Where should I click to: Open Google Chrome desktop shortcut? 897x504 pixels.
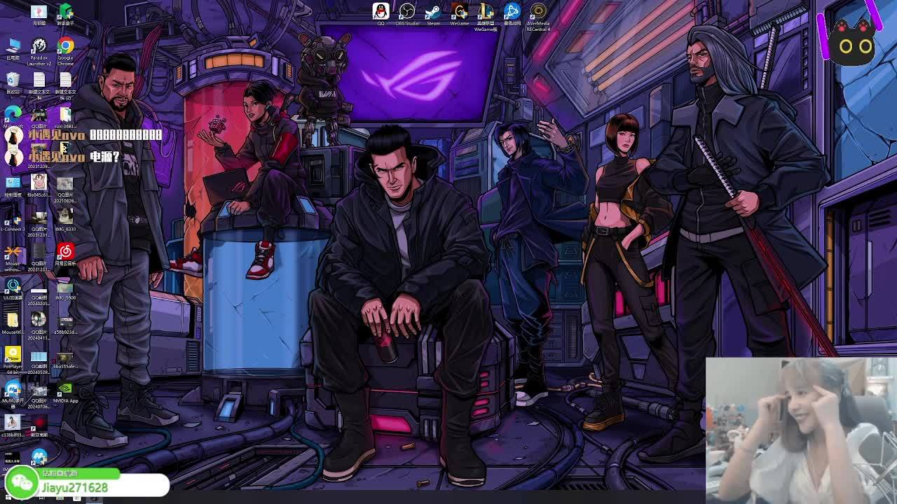(65, 48)
